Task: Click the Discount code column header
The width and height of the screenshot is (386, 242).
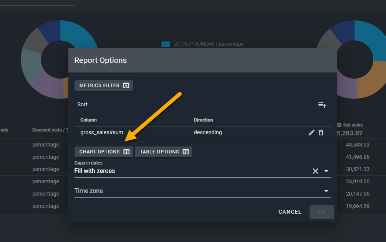Action: [x=50, y=130]
